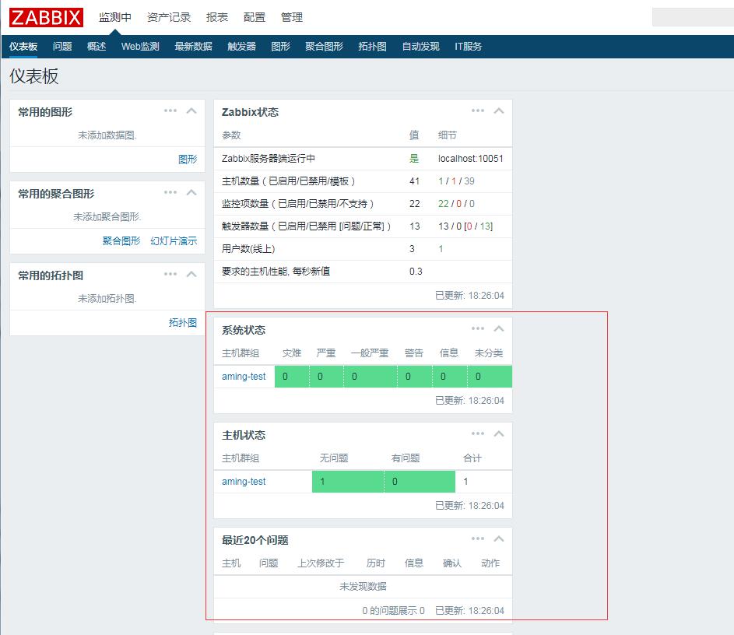Open the 自动发现 submenu tab
Screen dimensions: 734x635
coord(420,47)
